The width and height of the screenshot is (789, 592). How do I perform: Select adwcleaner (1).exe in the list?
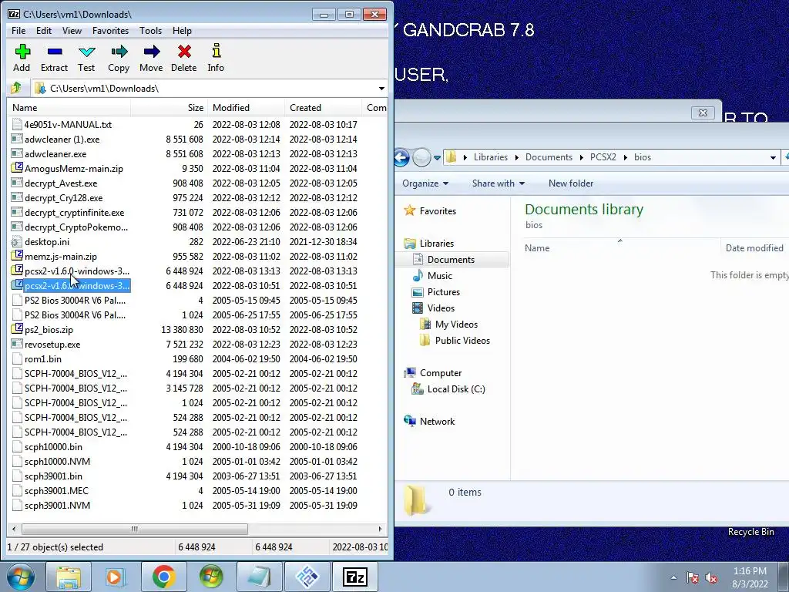[62, 139]
